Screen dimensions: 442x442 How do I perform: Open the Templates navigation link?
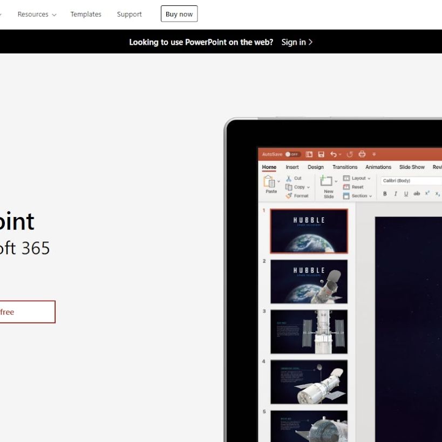tap(86, 14)
